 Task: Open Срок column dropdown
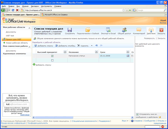pyautogui.click(x=128, y=52)
